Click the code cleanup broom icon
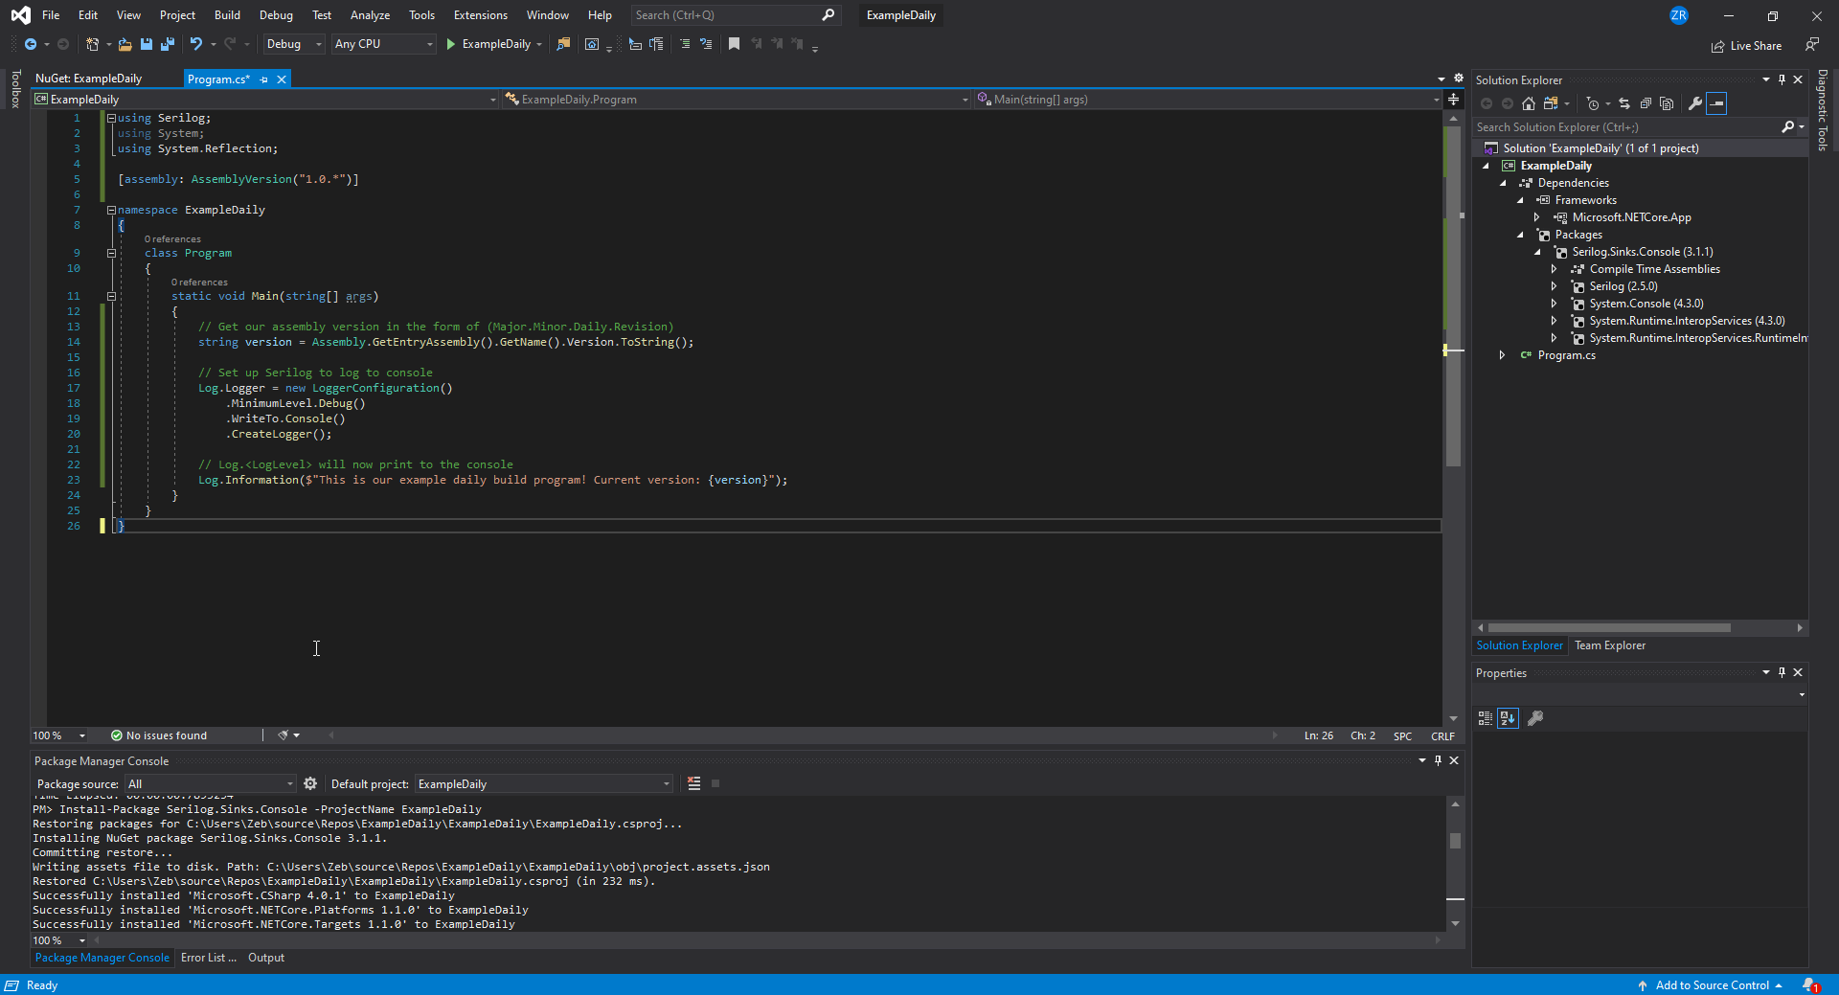Screen dimensions: 1839x995 pos(283,735)
